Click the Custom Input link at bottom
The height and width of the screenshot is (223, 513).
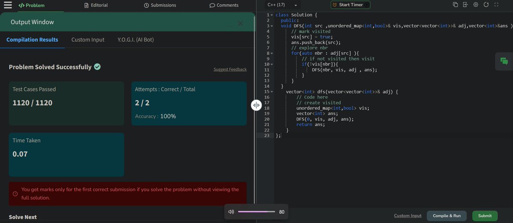[408, 216]
